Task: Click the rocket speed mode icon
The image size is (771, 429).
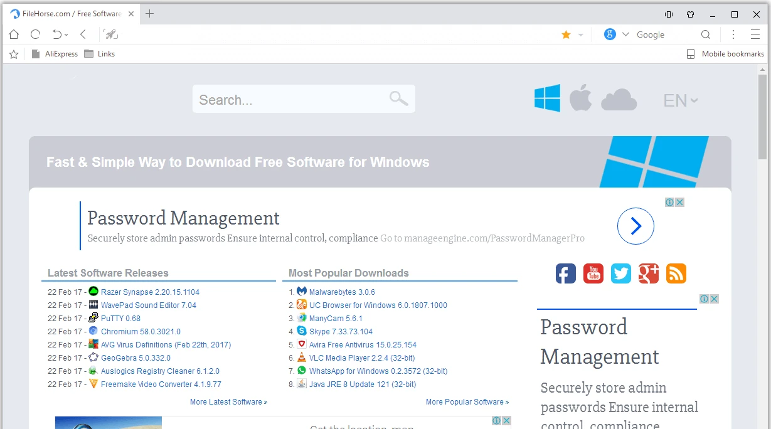Action: (110, 34)
